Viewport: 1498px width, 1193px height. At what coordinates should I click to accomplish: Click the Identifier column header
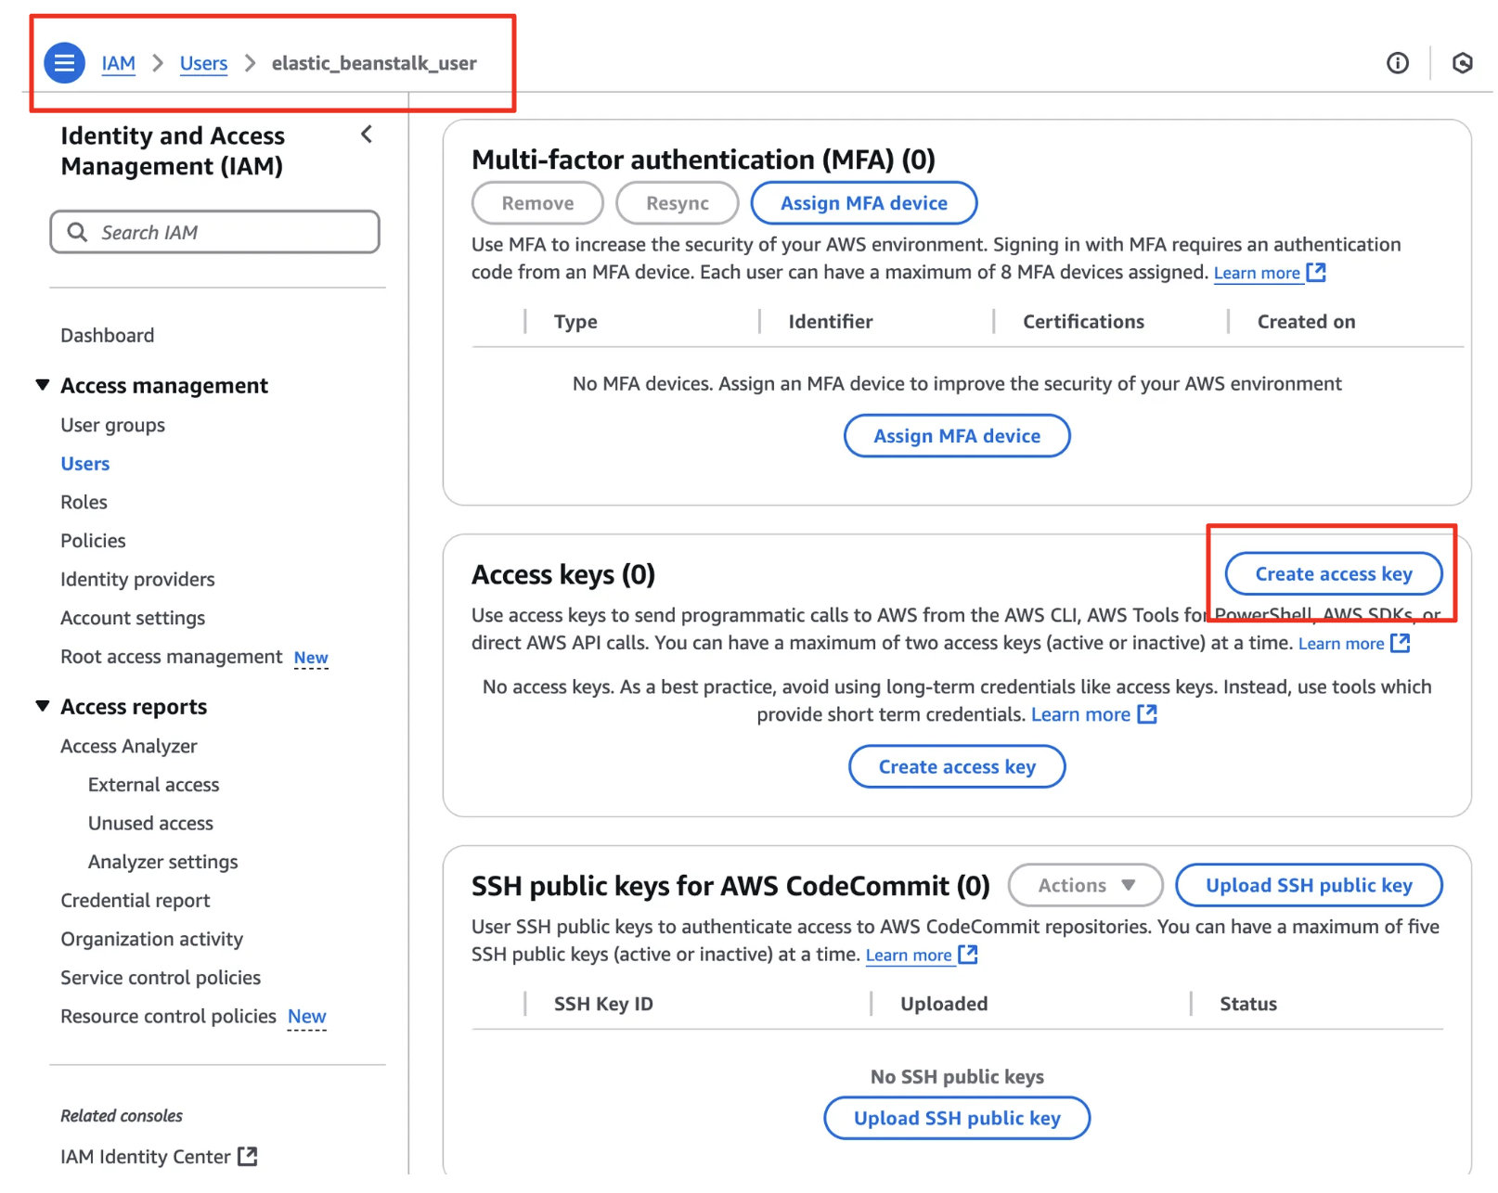(x=831, y=322)
